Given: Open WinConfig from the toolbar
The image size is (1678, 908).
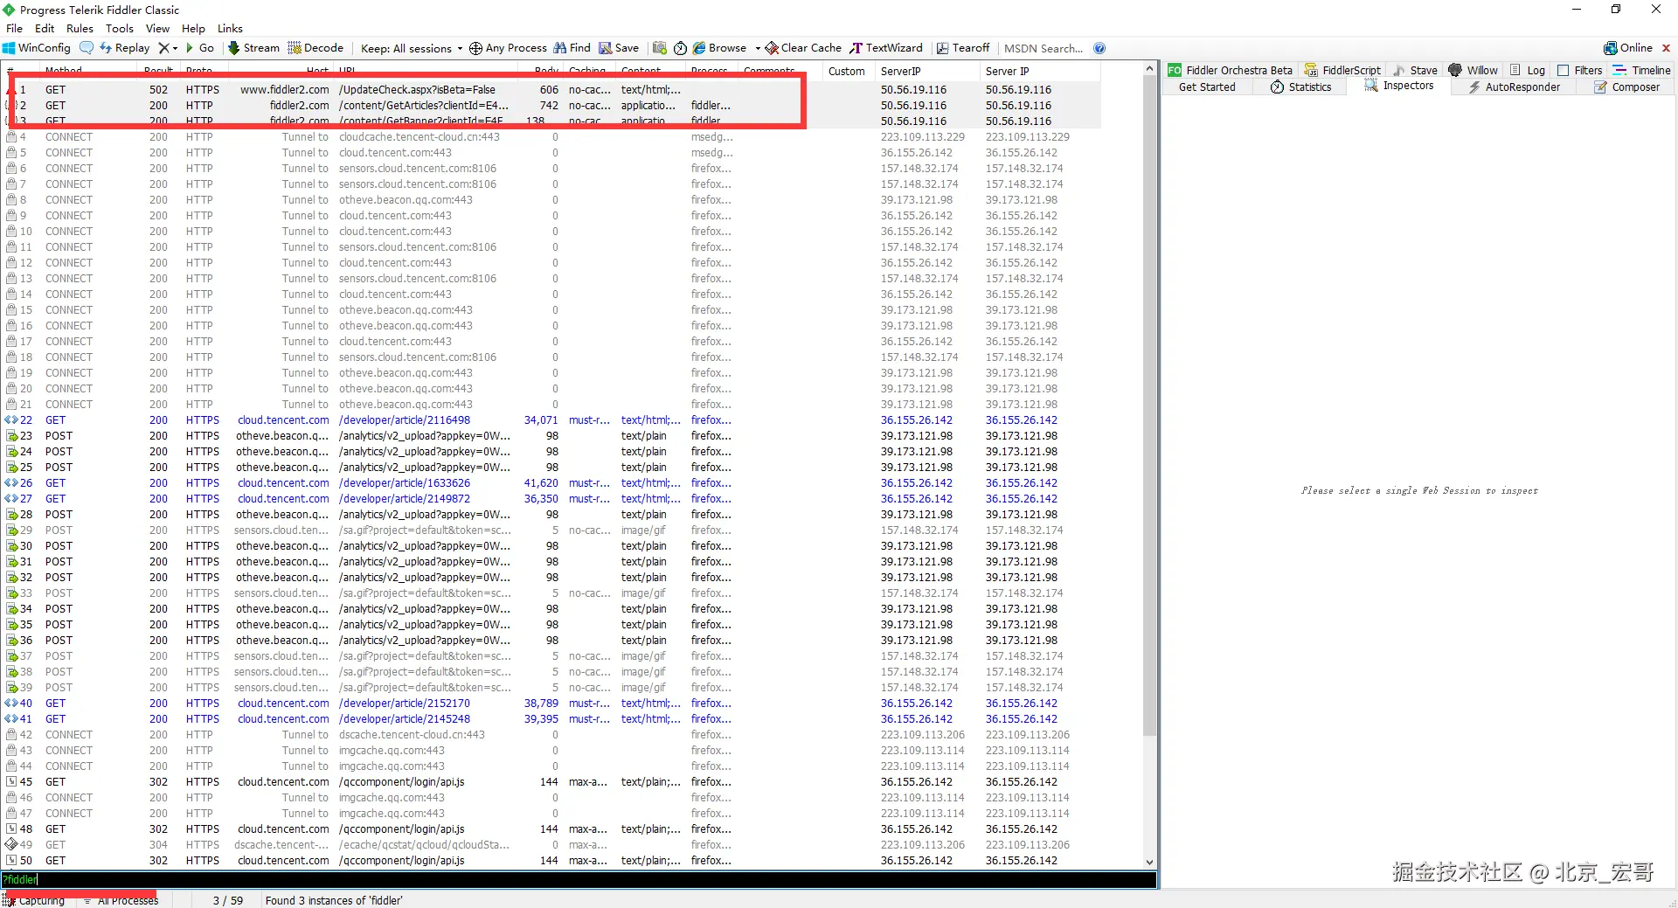Looking at the screenshot, I should tap(37, 48).
